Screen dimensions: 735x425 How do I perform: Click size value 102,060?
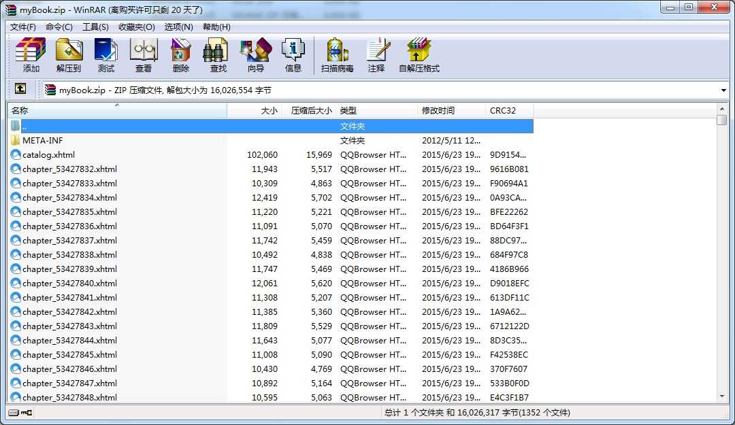(263, 154)
